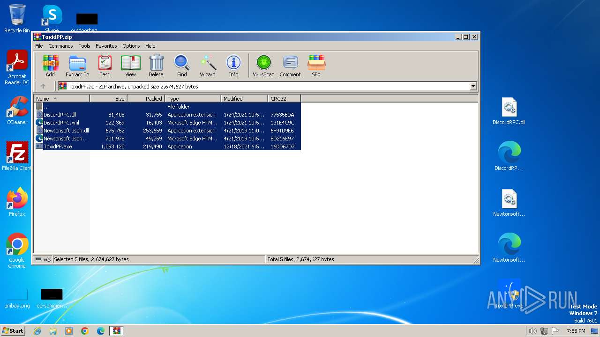
Task: Open the Find magnifier tool
Action: tap(182, 66)
